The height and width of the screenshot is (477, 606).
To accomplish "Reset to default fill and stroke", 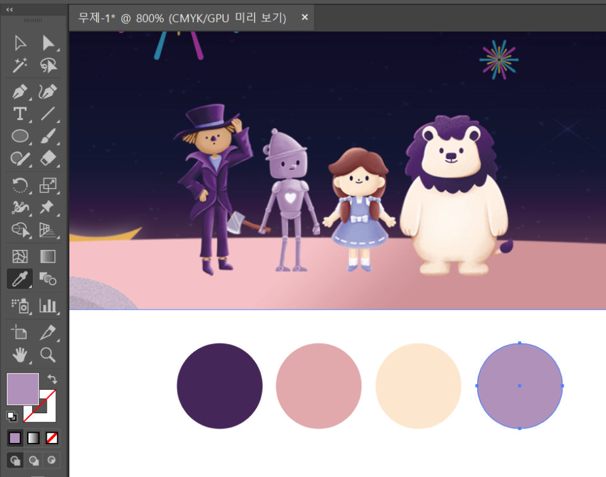I will click(11, 416).
